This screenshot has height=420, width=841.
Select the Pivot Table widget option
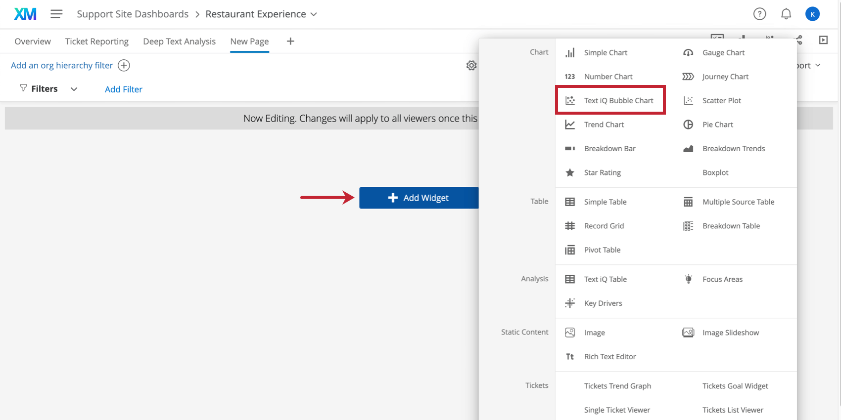tap(602, 250)
